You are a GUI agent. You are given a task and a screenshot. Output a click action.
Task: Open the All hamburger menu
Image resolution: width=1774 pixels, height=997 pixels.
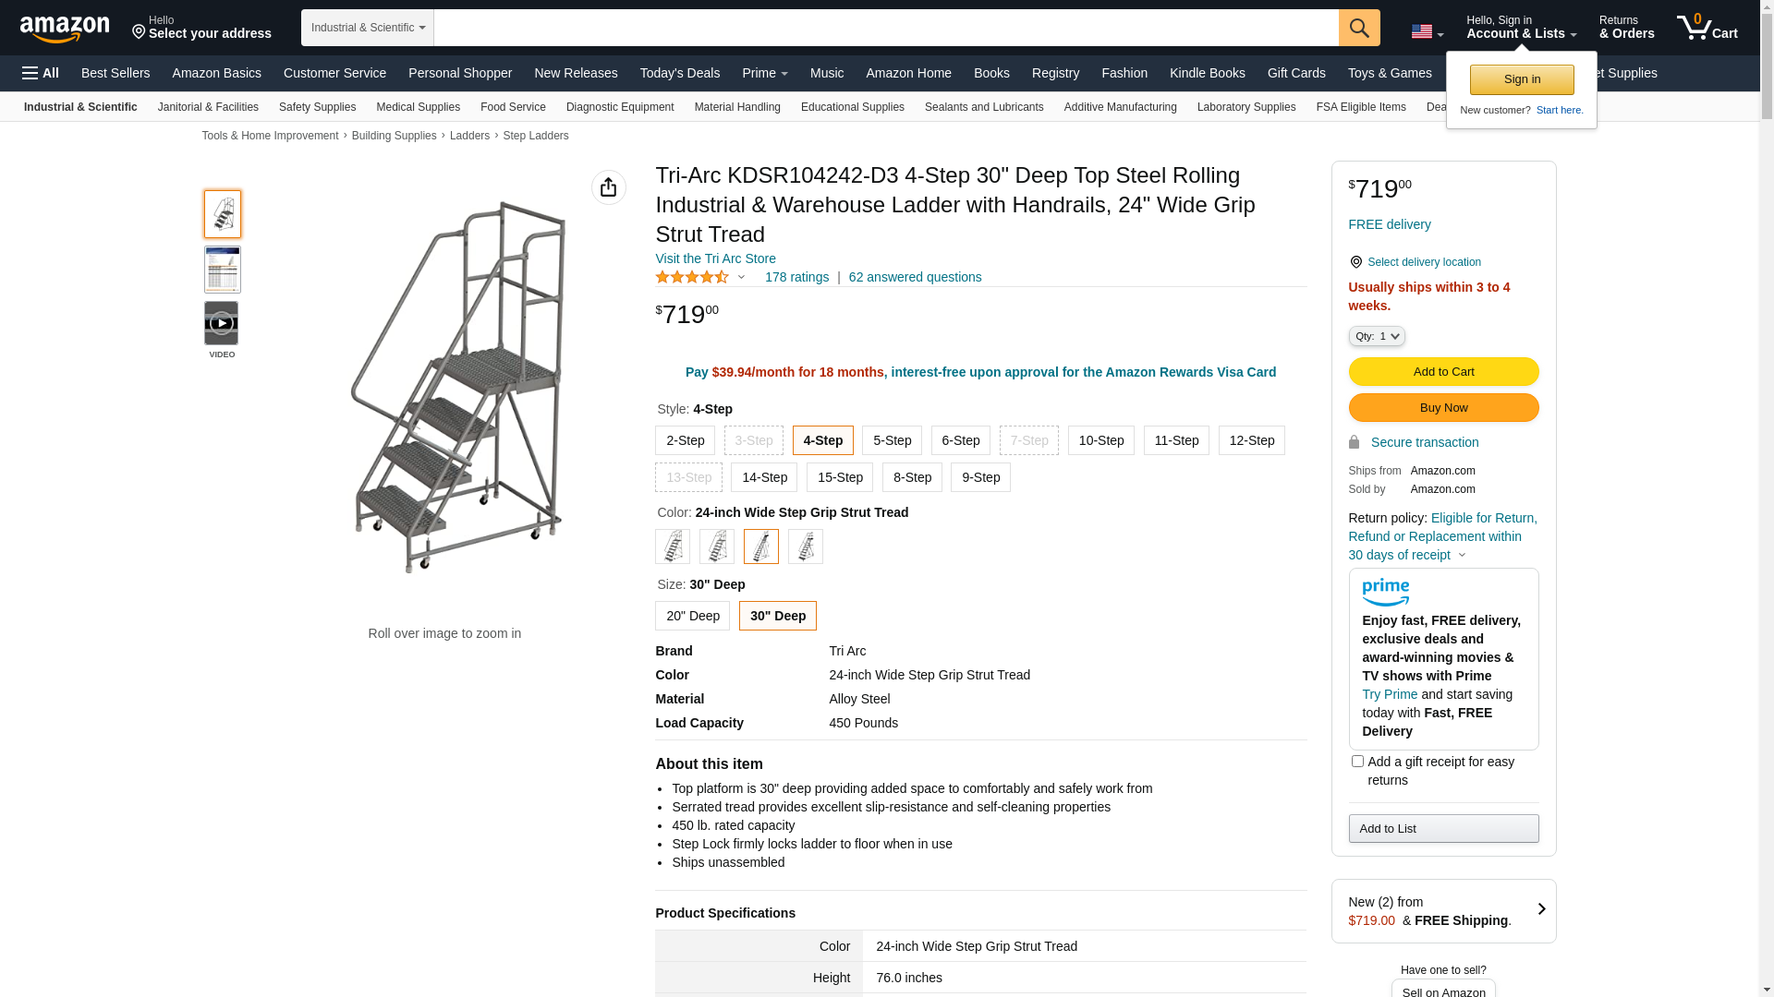point(41,73)
